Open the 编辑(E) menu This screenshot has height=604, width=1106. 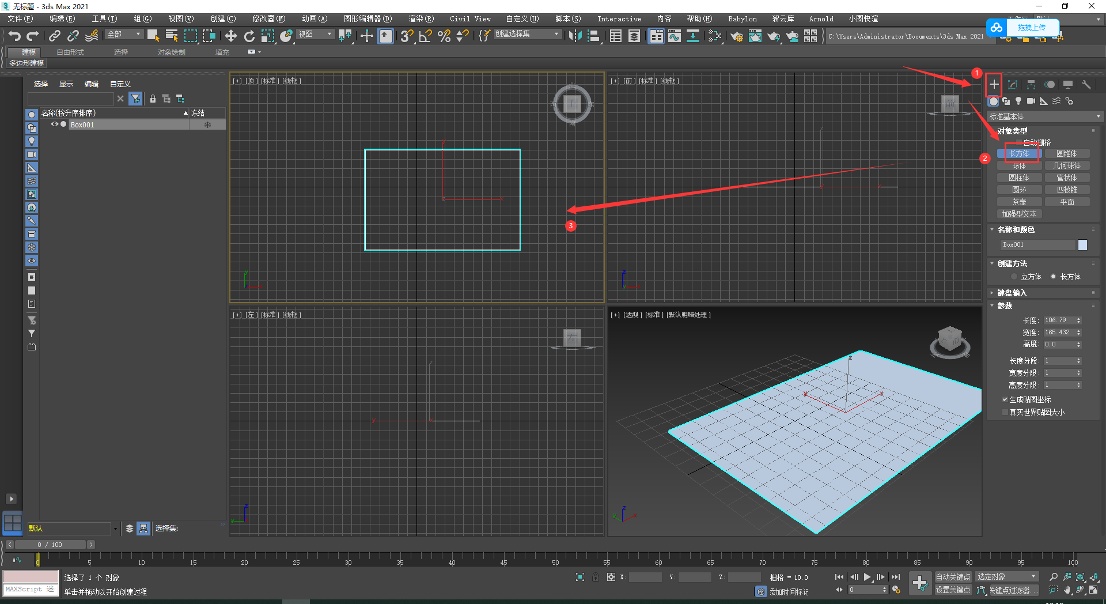point(62,19)
